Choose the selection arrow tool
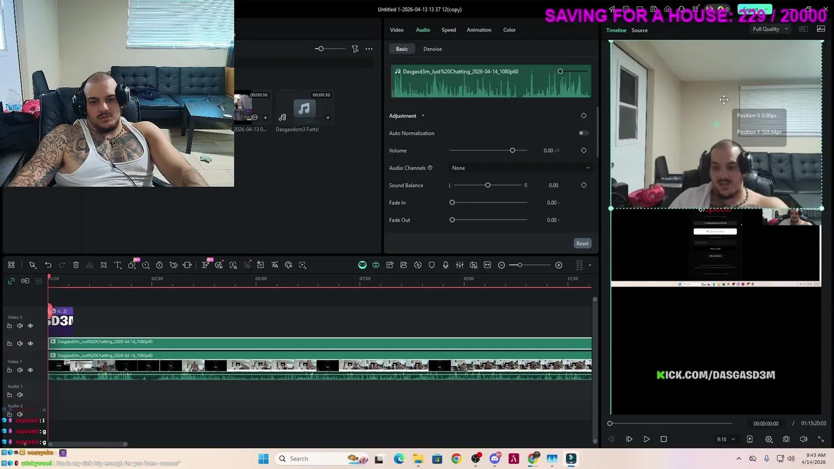The height and width of the screenshot is (469, 834). pyautogui.click(x=32, y=265)
